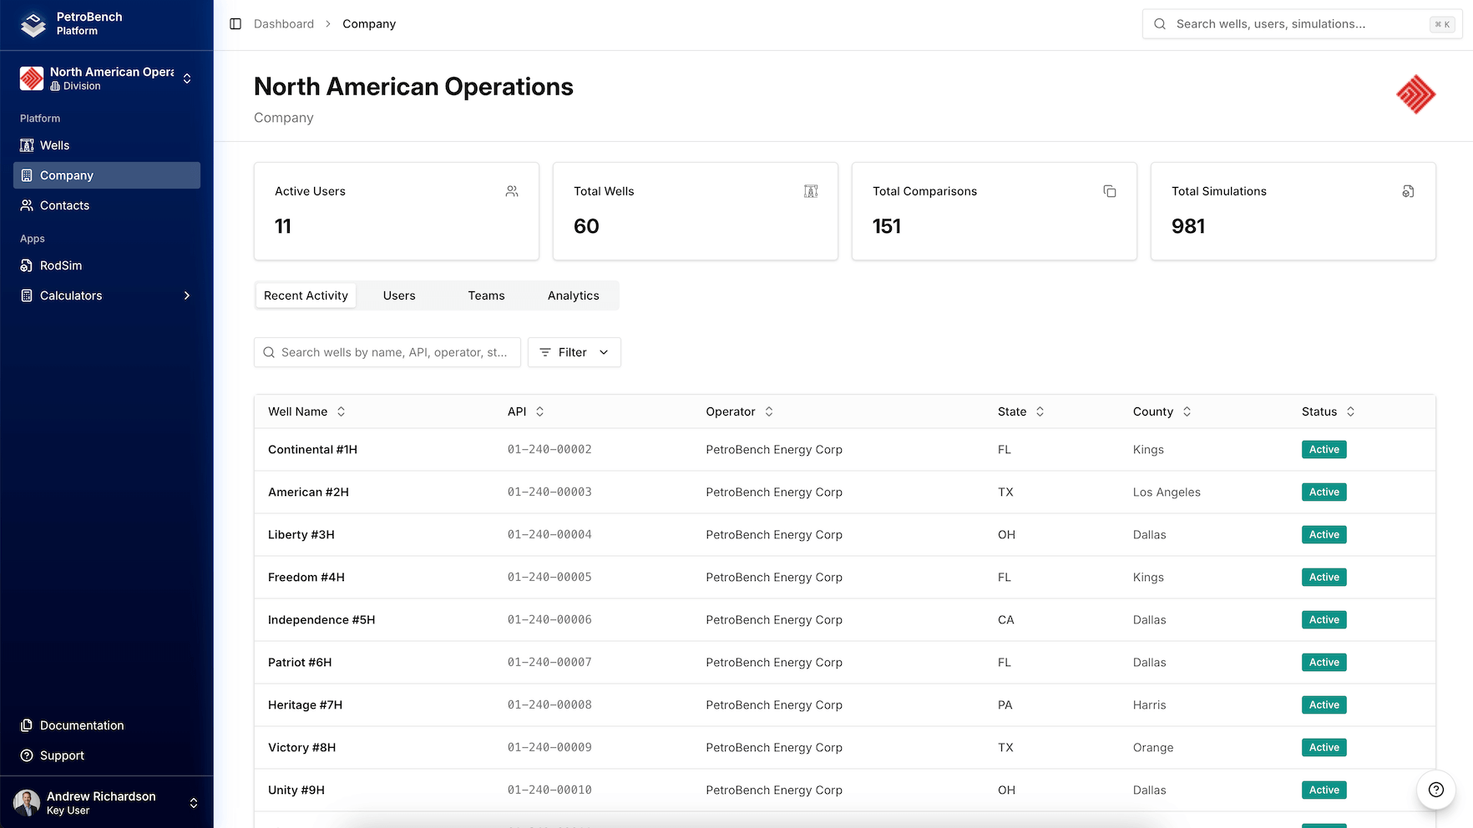Screen dimensions: 1473x828
Task: Open the Support page
Action: pos(62,755)
